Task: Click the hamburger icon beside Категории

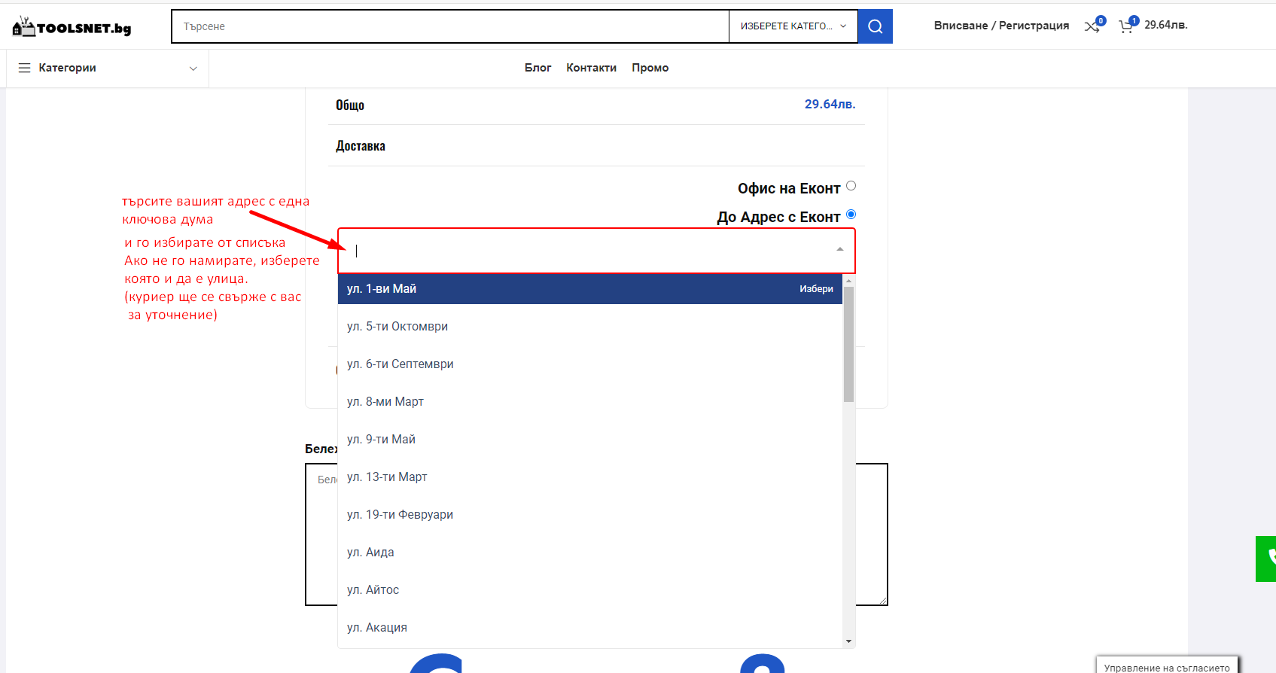Action: (24, 68)
